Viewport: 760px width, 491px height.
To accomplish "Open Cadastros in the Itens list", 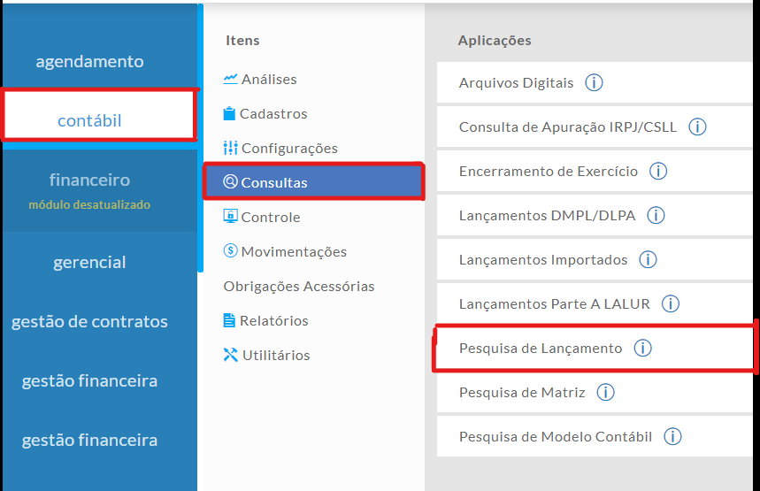I will 273,114.
